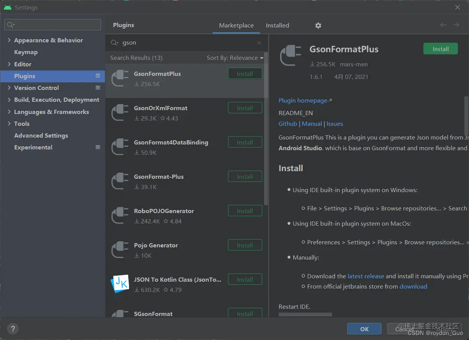469x340 pixels.
Task: Navigate forward with the right arrow
Action: (x=456, y=25)
